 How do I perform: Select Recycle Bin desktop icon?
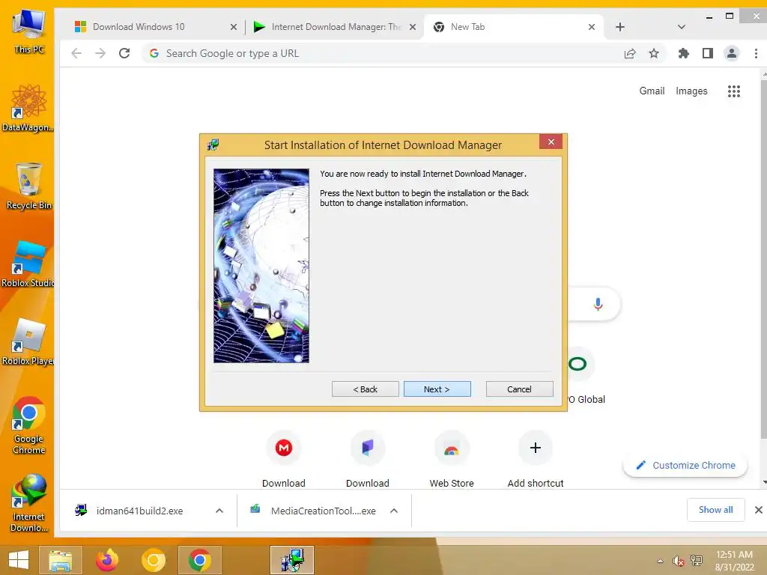click(x=29, y=186)
